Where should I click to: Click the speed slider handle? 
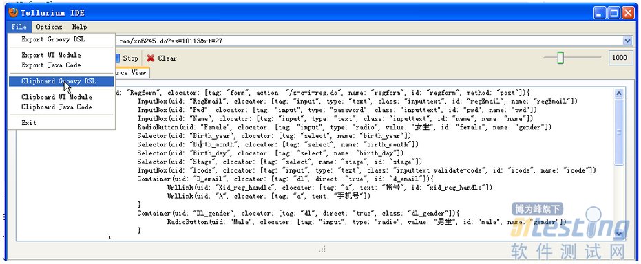[x=560, y=58]
